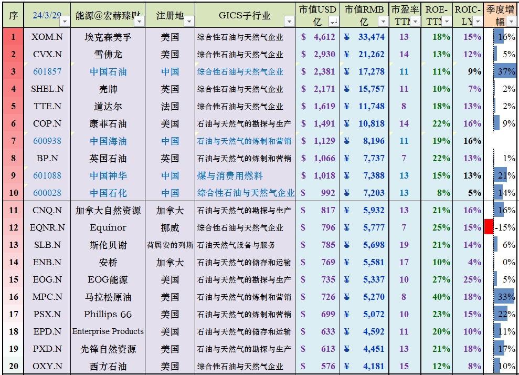Select negative growth -15% cell for EQNR.N
This screenshot has width=519, height=375.
point(500,227)
